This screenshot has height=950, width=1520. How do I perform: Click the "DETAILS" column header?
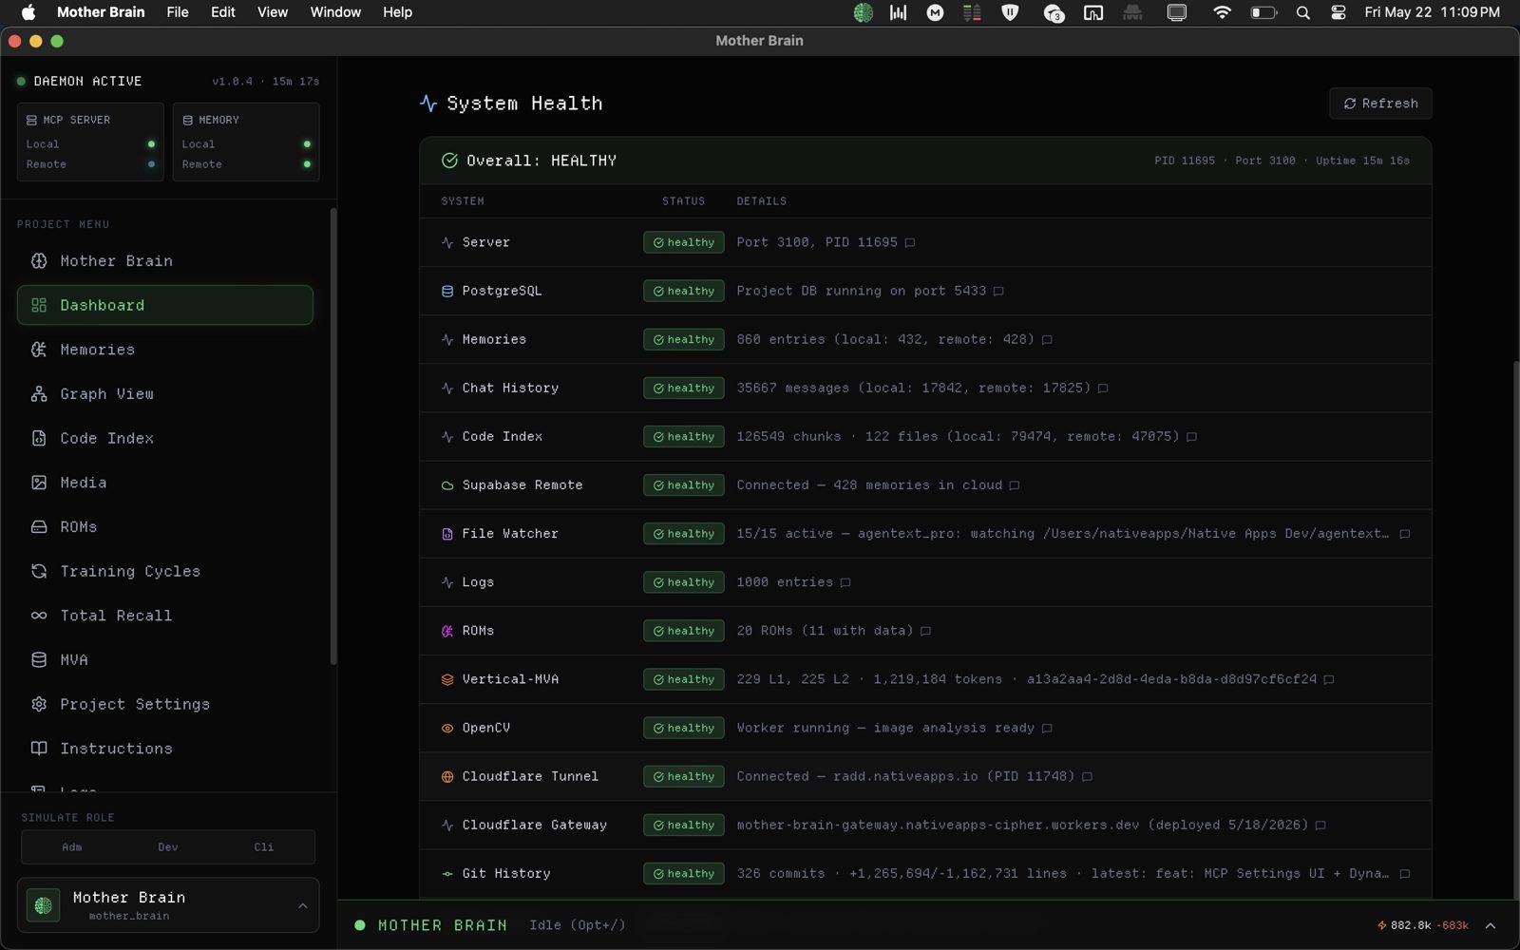pyautogui.click(x=762, y=201)
